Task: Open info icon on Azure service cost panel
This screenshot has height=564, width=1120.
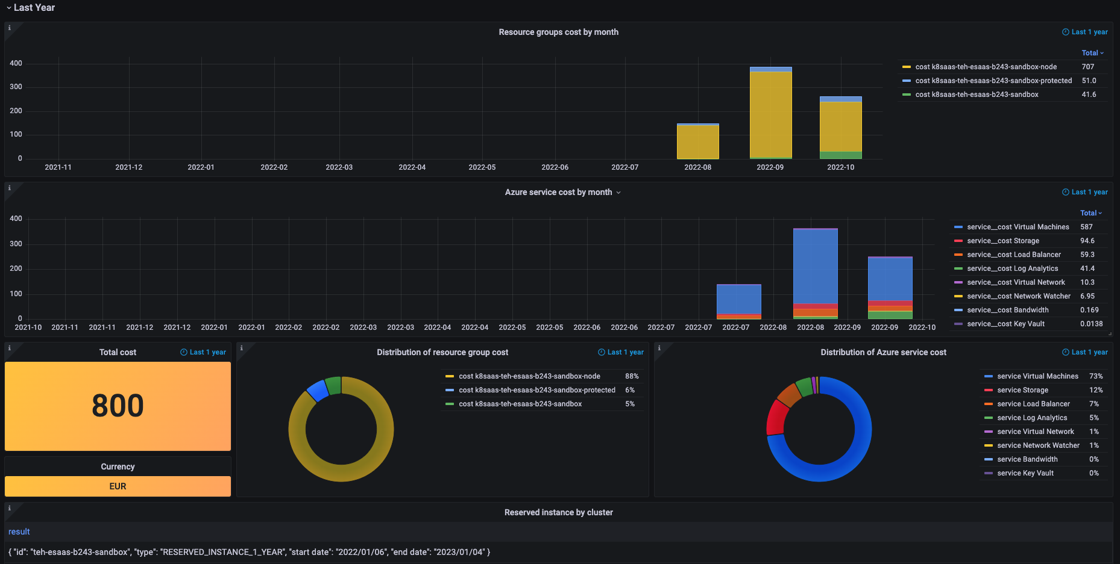Action: 9,188
